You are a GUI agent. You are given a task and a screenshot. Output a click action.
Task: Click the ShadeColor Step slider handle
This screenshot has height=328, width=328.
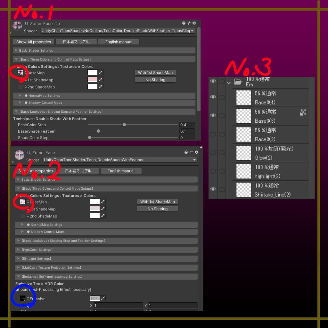[90, 137]
